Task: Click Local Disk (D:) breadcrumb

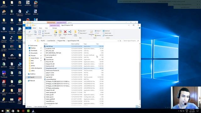Action: 51,41
